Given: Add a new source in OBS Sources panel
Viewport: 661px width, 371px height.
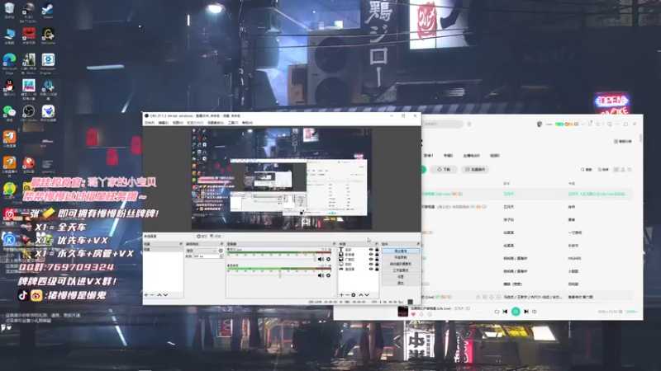Looking at the screenshot, I should click(x=341, y=295).
